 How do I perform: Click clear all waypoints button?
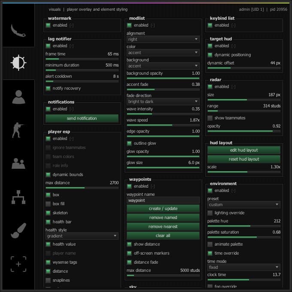point(163,236)
